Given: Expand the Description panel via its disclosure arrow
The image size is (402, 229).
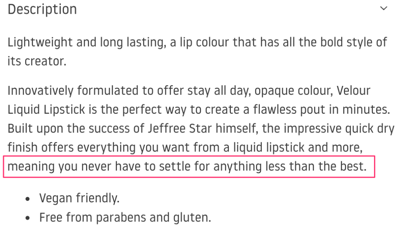Looking at the screenshot, I should pyautogui.click(x=383, y=8).
